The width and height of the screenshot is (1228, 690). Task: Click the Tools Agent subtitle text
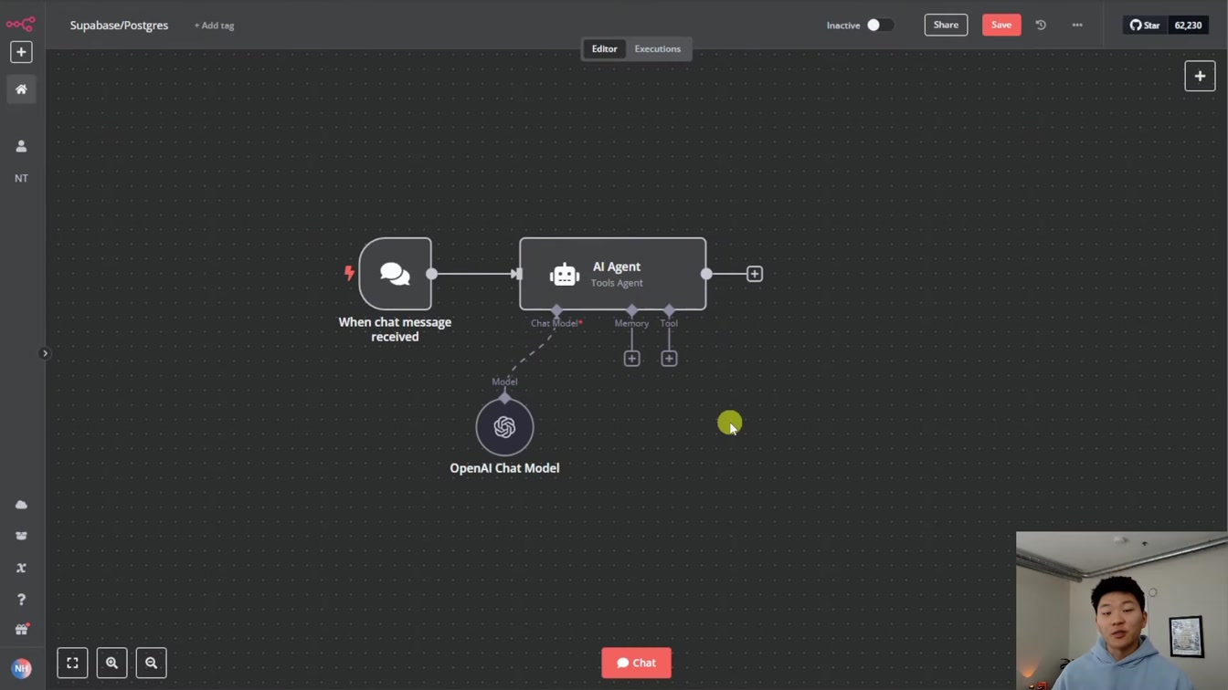tap(617, 283)
